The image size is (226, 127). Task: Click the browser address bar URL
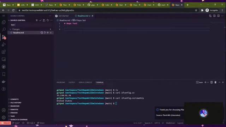point(48,10)
